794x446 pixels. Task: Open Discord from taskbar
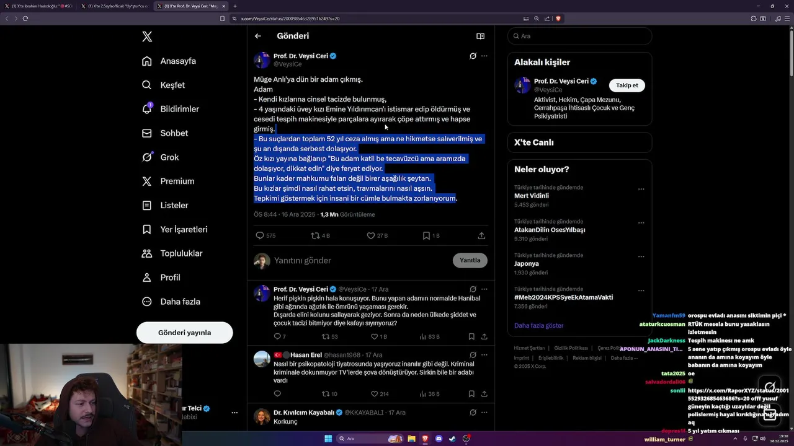click(x=439, y=439)
